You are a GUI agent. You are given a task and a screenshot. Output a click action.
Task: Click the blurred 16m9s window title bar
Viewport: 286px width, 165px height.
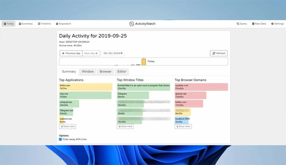point(130,112)
